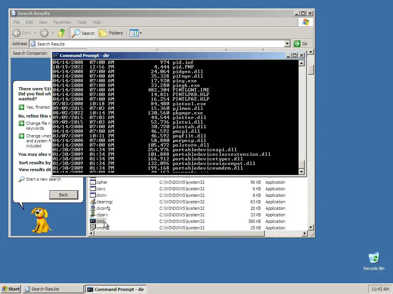
Task: Select the cipher file icon
Action: [x=93, y=182]
